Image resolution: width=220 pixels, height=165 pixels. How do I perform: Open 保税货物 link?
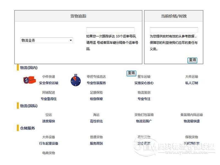192,137
